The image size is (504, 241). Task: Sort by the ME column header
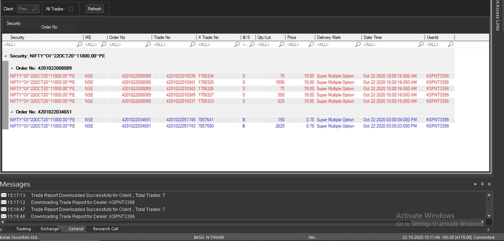coord(95,37)
